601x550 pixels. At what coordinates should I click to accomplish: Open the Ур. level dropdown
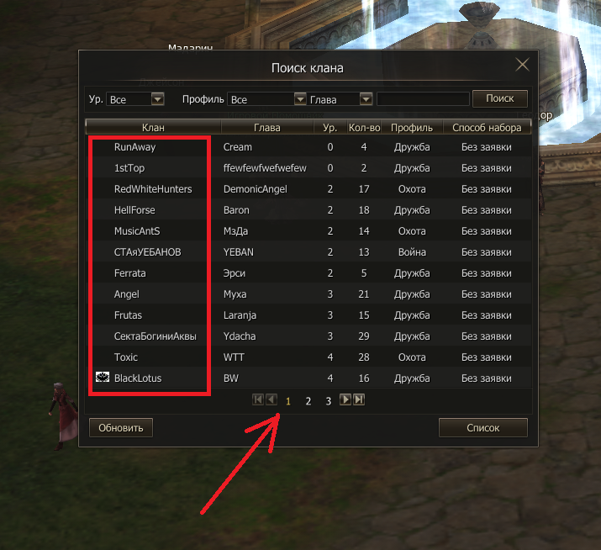pos(157,99)
